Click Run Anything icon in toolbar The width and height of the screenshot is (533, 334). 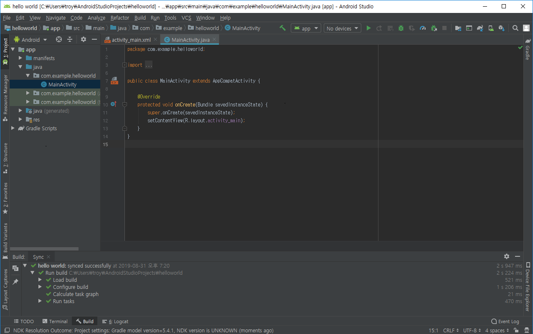469,28
